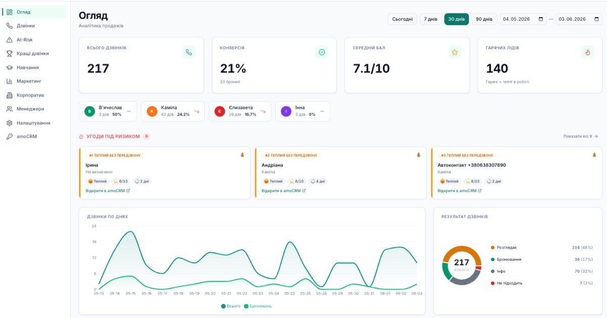Screen dimensions: 607x318
Task: Select the 7 днів period toggle
Action: [430, 19]
